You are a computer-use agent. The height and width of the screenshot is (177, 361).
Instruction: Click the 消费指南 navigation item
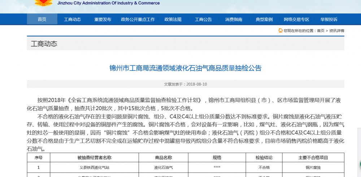coord(234,20)
